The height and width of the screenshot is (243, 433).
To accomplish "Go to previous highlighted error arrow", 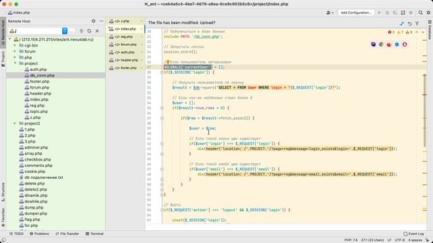I will coord(417,32).
